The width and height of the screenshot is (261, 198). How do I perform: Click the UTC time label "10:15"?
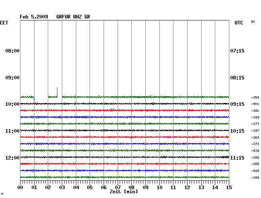point(237,131)
